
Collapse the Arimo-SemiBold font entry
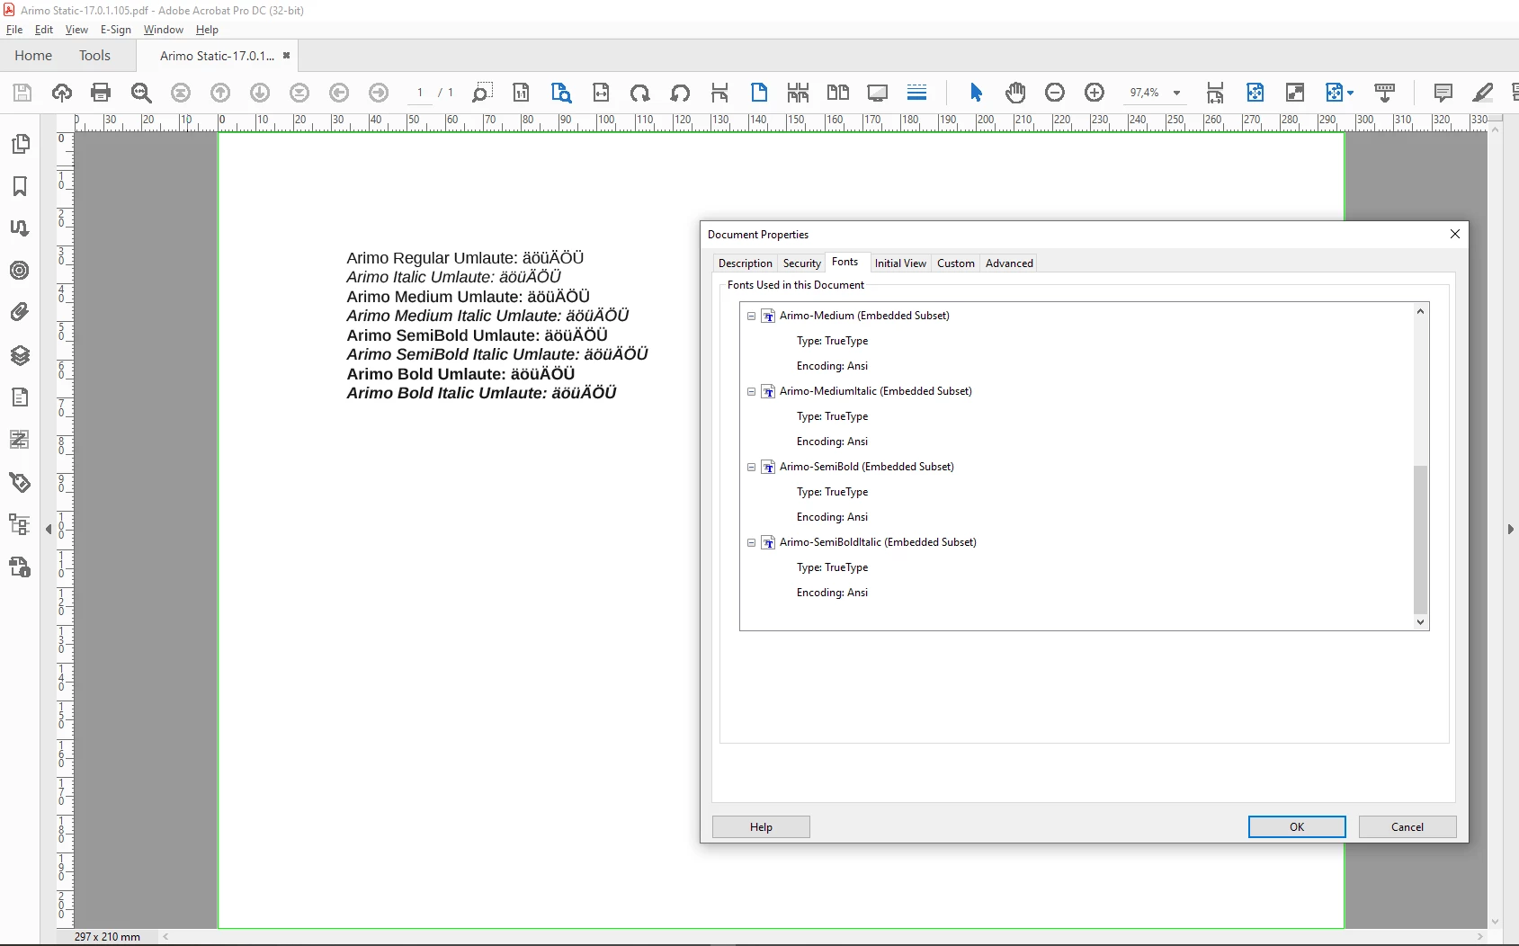click(752, 467)
